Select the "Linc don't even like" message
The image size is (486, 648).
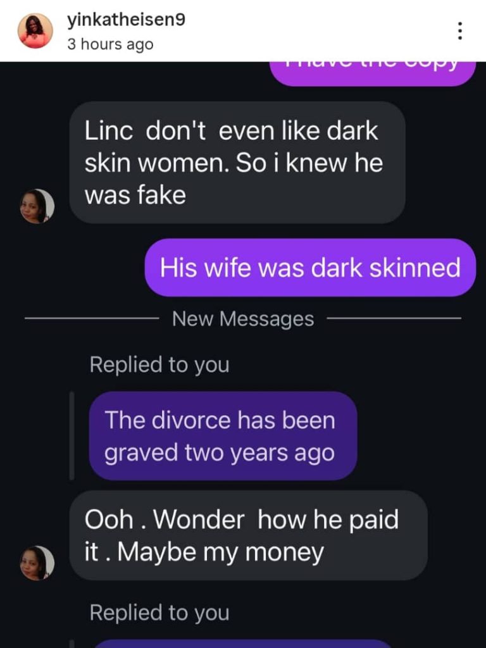[x=237, y=163]
